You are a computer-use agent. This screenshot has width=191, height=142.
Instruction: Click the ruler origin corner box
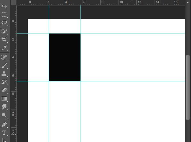coord(14,3)
